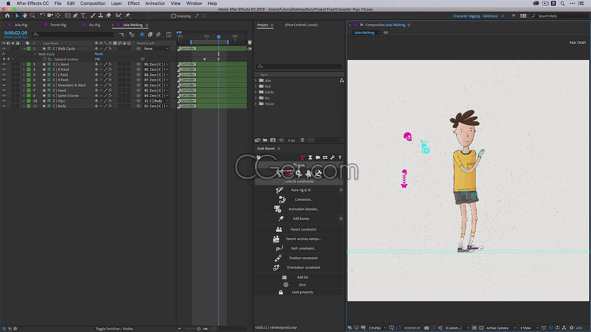
Task: Click the Animation blender icon
Action: click(x=278, y=209)
